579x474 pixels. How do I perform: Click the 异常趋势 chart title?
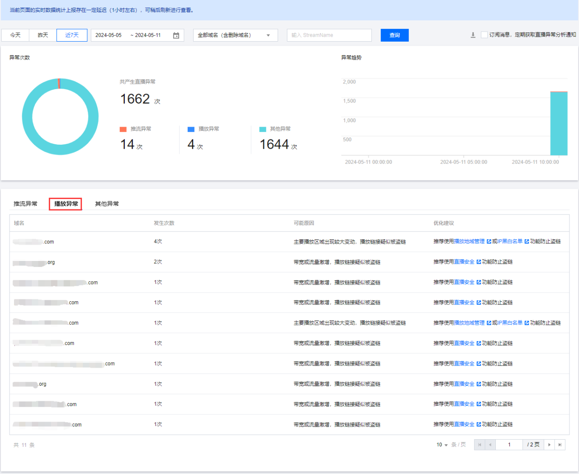tap(351, 57)
